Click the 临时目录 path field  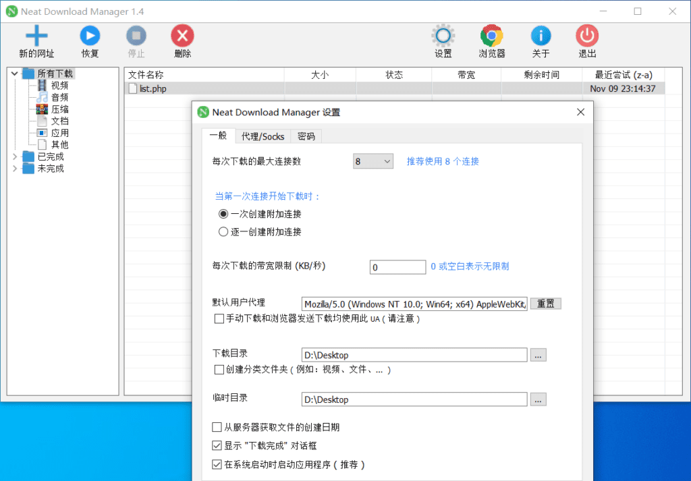point(414,399)
